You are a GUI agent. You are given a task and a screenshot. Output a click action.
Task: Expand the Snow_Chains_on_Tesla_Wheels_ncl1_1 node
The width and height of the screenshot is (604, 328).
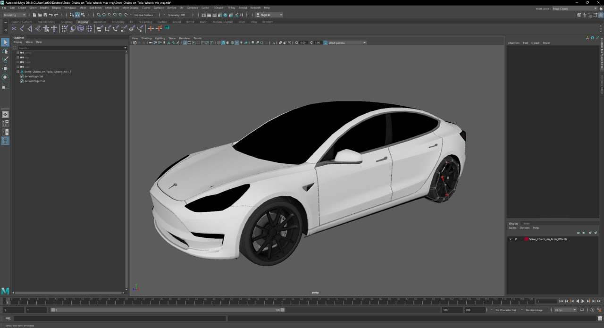[x=17, y=72]
